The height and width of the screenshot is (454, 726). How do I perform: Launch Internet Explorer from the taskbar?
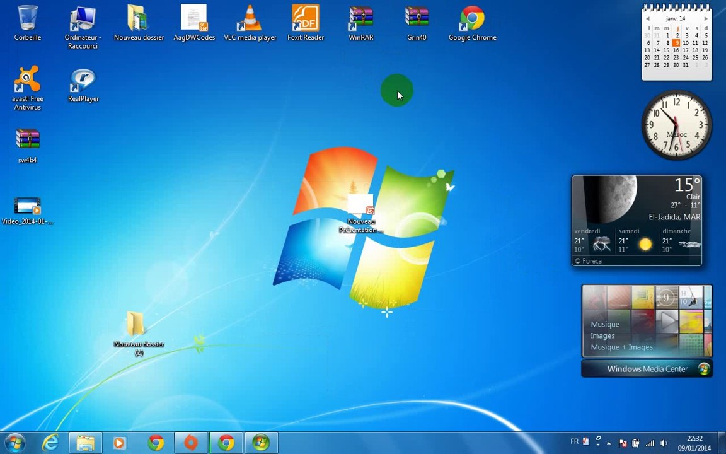click(50, 443)
